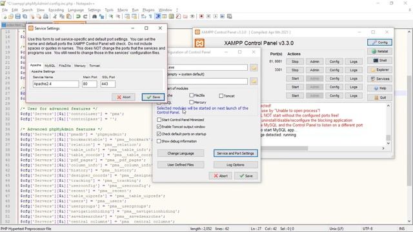Screen dimensions: 413x232
Task: Click the orange XAMPP logo icon
Action: tap(199, 43)
